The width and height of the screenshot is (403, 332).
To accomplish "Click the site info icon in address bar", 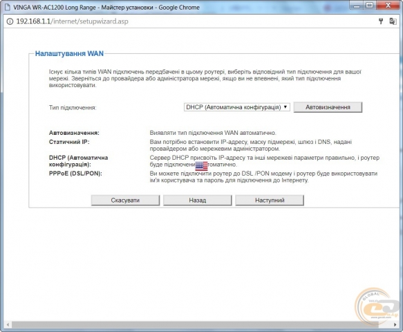I will click(10, 21).
